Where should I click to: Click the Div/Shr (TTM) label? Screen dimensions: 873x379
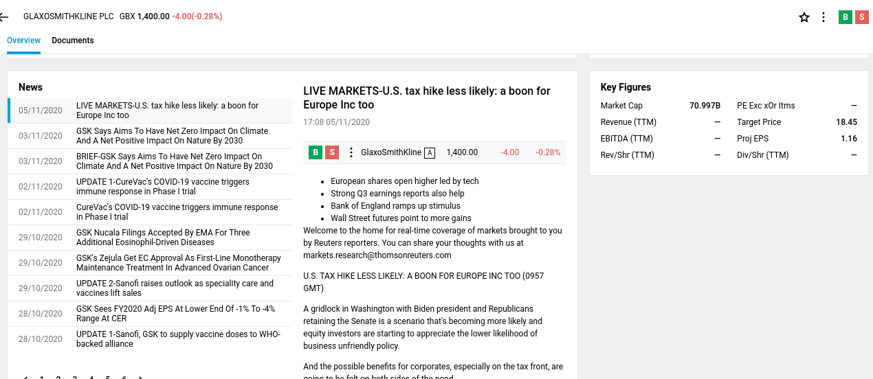[x=763, y=155]
